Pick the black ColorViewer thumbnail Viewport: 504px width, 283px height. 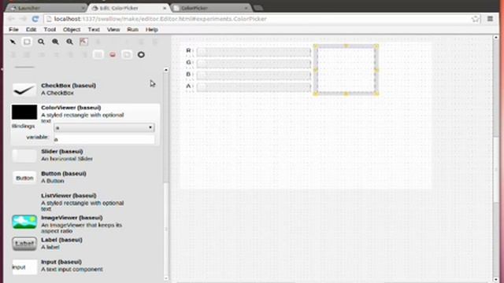point(24,112)
